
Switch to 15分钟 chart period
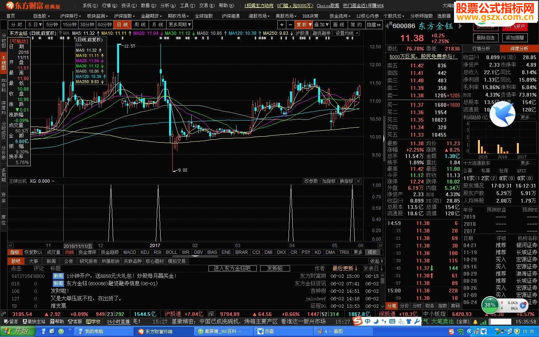tap(70, 24)
